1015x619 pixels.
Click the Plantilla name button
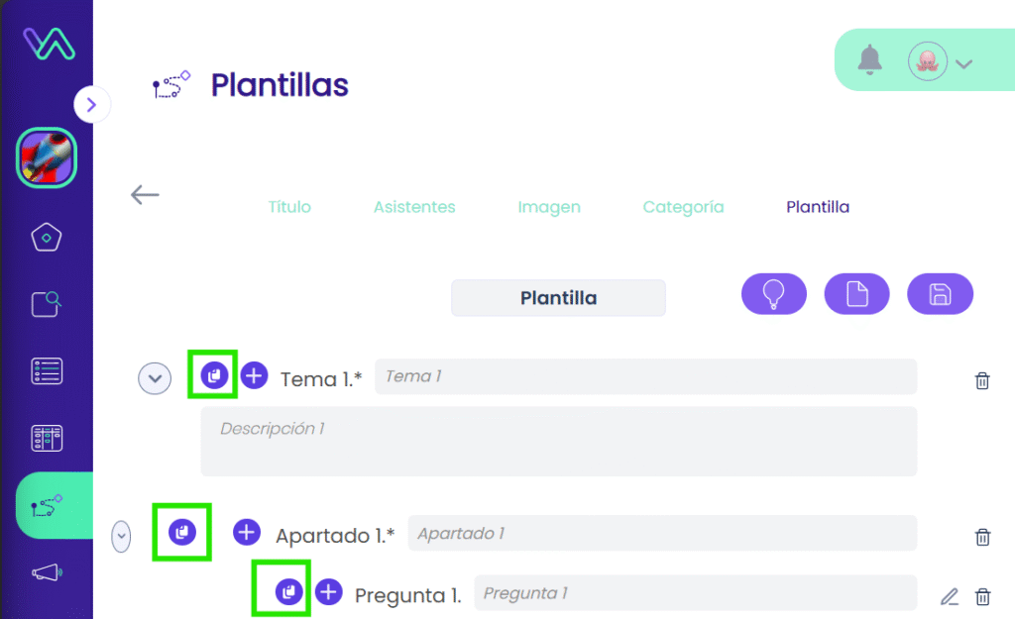pos(558,297)
